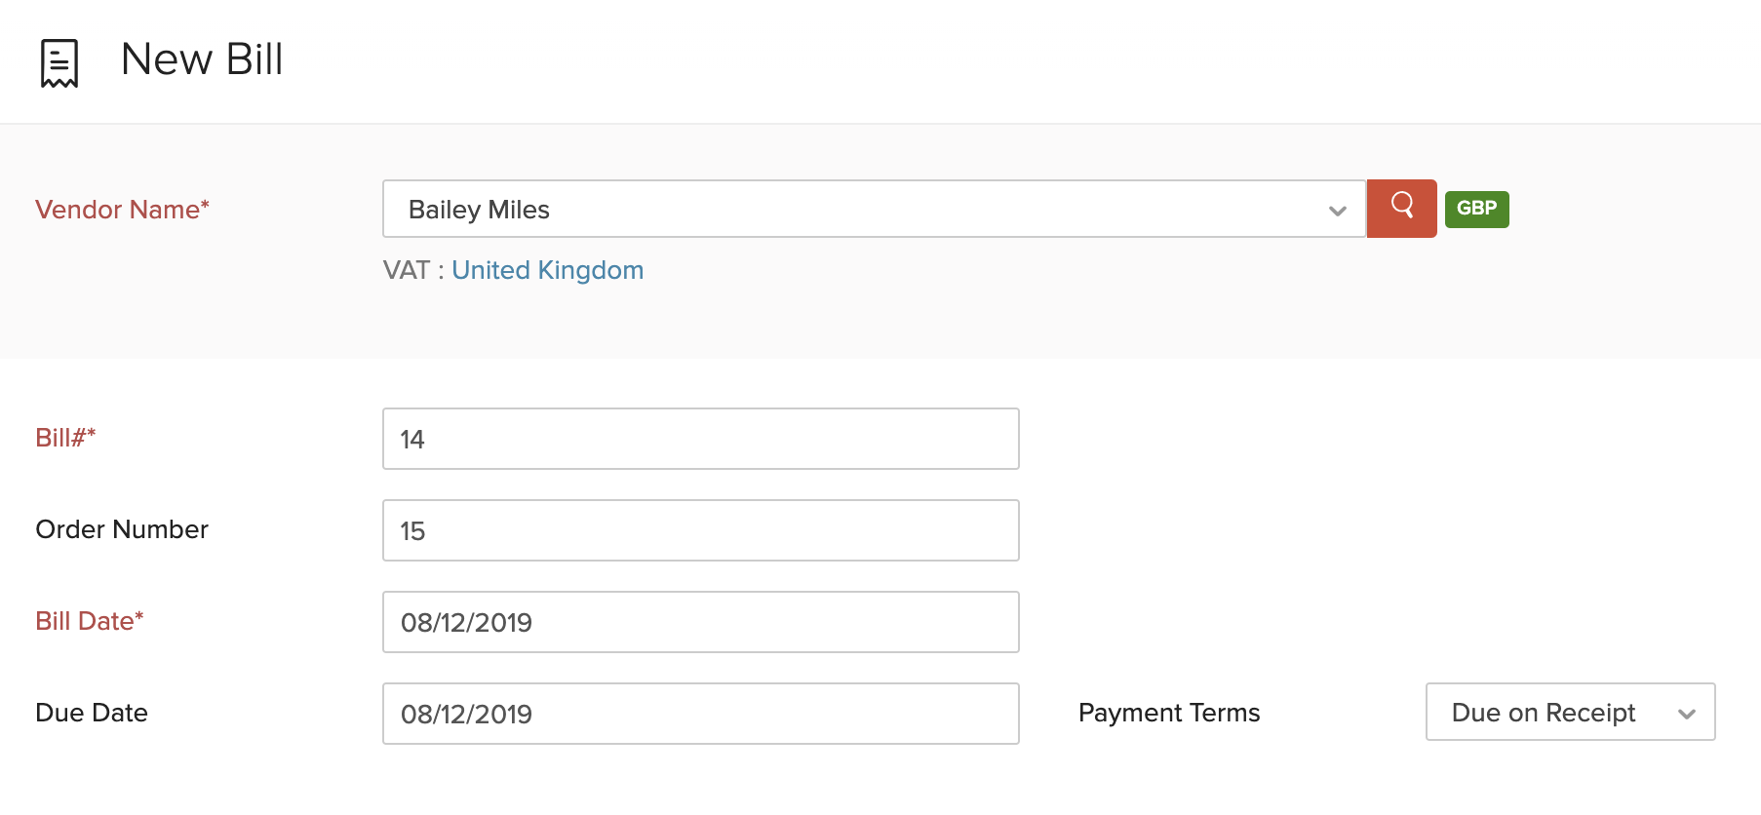Click the Payment Terms chevron arrow

pos(1687,714)
